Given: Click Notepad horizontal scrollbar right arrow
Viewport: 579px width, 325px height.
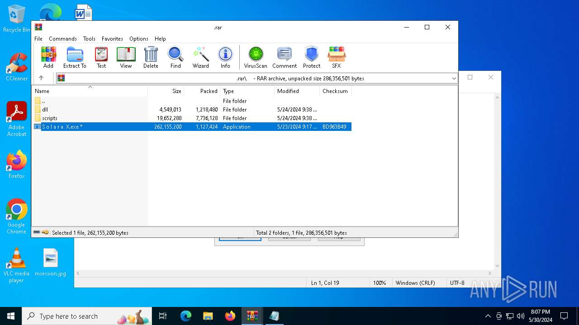Looking at the screenshot, I should pos(490,273).
